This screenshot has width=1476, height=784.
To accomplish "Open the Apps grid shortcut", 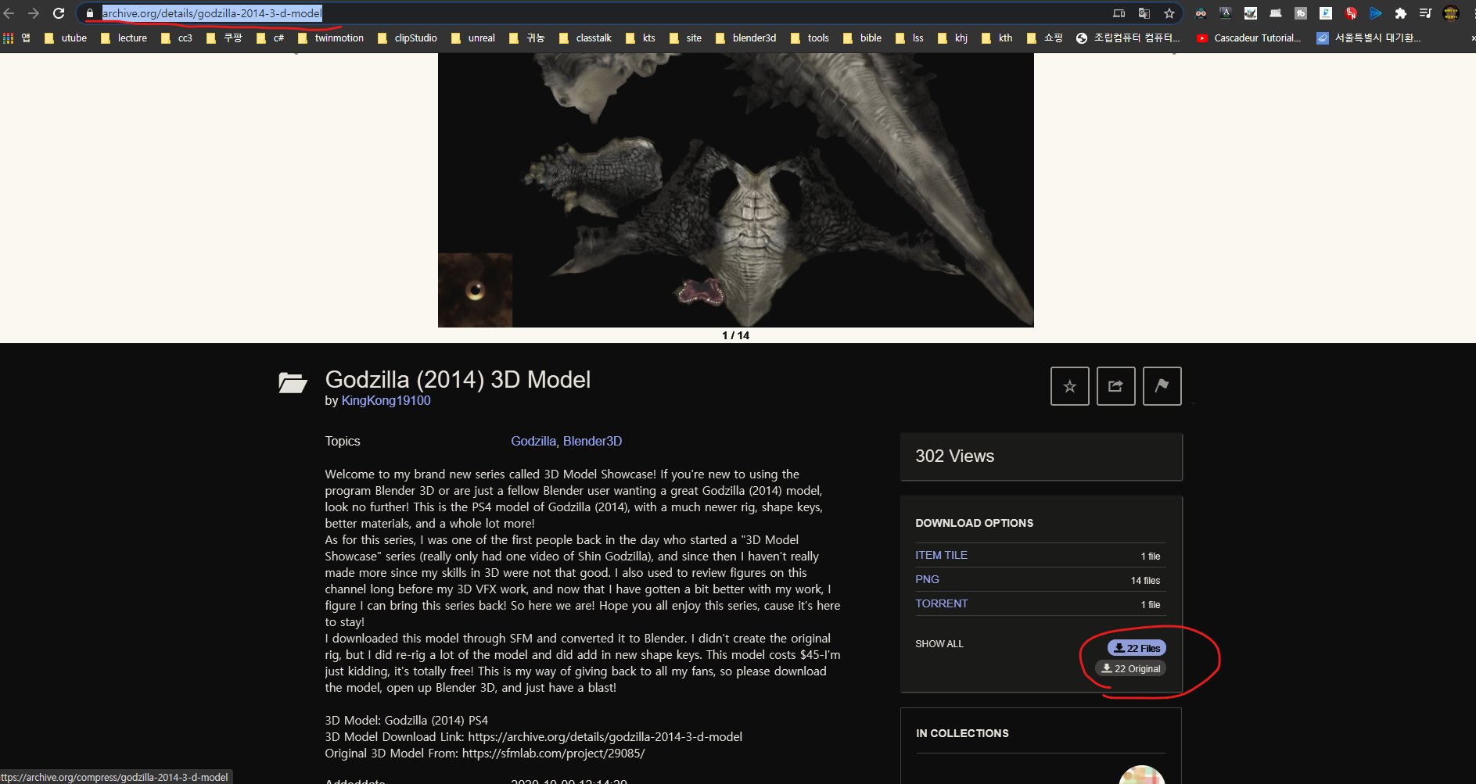I will tap(16, 38).
